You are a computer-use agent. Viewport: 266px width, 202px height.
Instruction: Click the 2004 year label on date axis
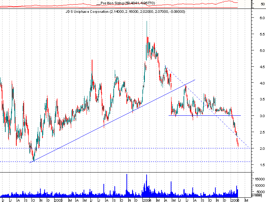147,200
